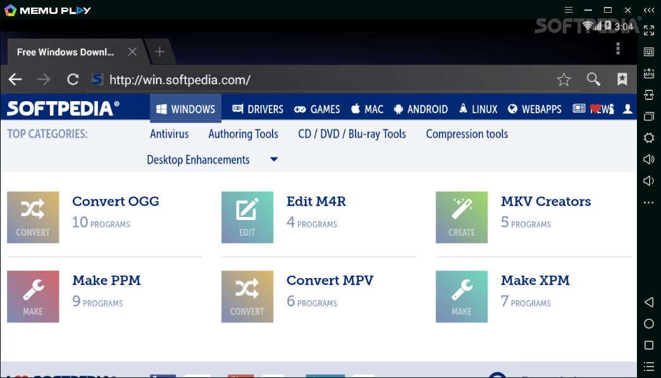Tap the Android recent apps square

[649, 345]
